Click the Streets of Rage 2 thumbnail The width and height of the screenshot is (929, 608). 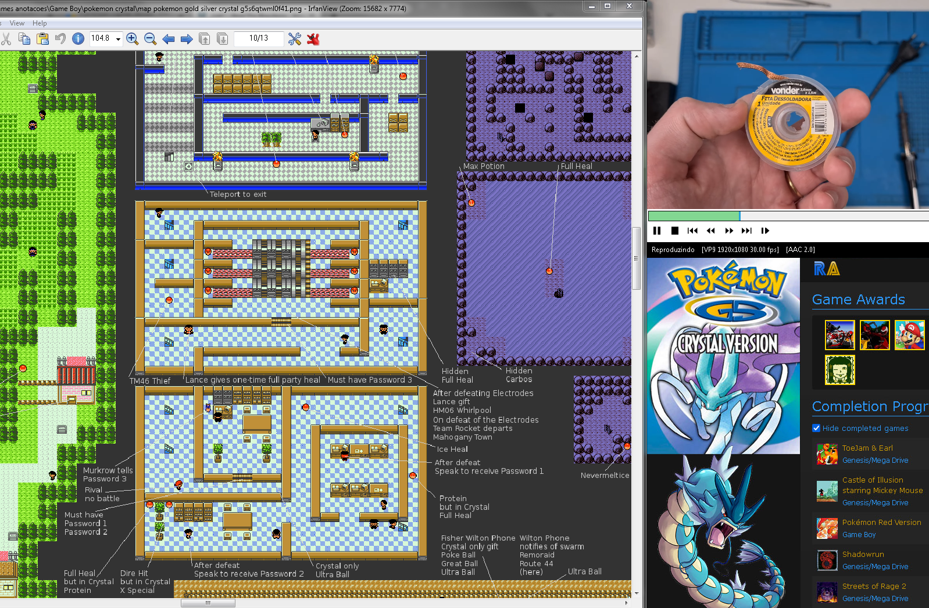point(827,592)
